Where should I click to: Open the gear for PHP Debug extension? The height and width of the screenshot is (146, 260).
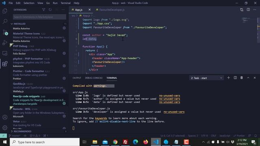64,53
